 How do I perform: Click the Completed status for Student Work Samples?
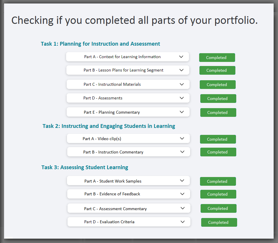click(218, 181)
